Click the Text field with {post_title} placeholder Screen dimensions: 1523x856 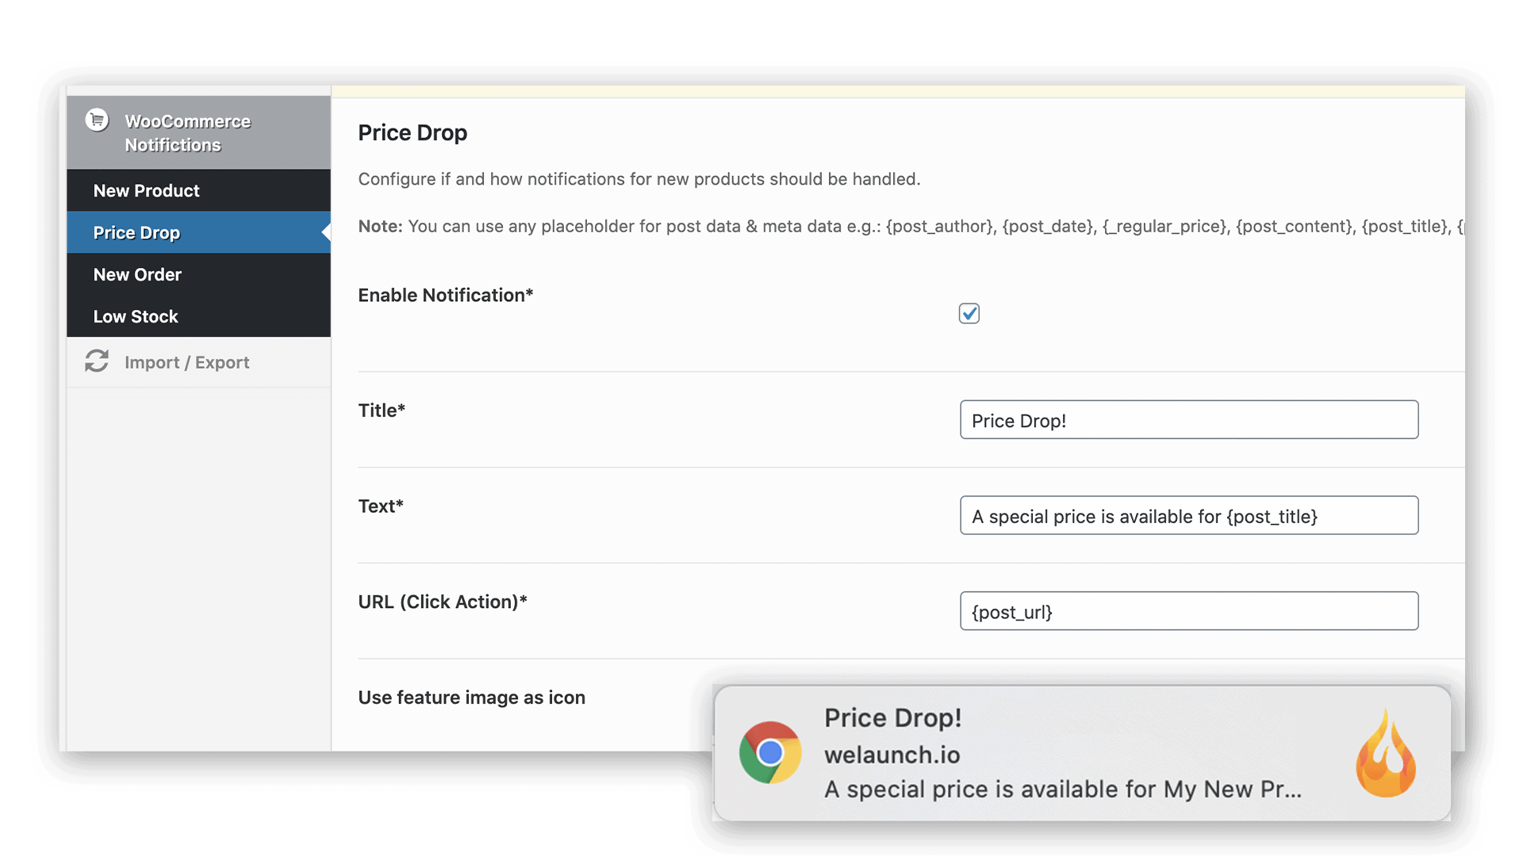1189,515
